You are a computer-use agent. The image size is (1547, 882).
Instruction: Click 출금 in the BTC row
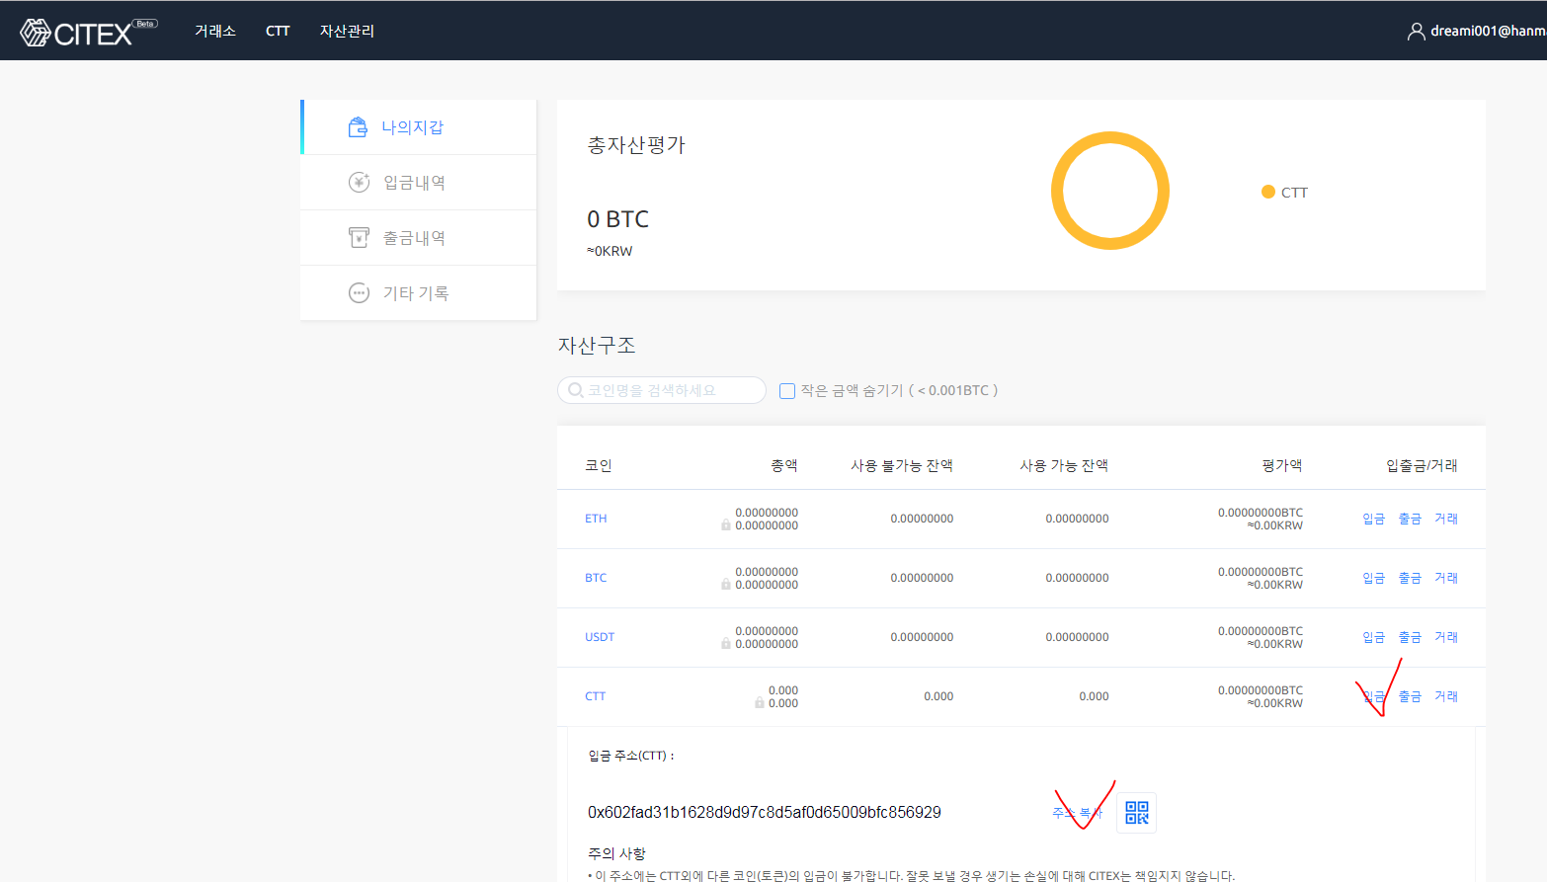click(x=1410, y=578)
